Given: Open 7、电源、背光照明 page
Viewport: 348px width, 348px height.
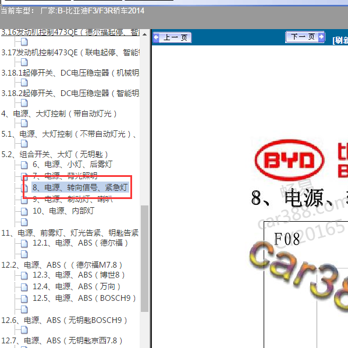Looking at the screenshot, I should click(65, 176).
